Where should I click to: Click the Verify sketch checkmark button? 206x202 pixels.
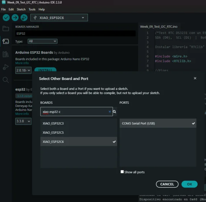click(6, 17)
